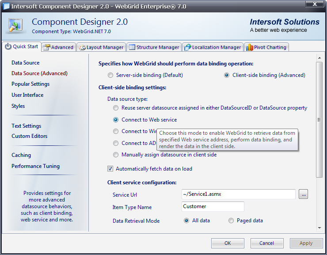Viewport: 327px width, 255px height.
Task: Open Custom Editors section
Action: pos(30,136)
